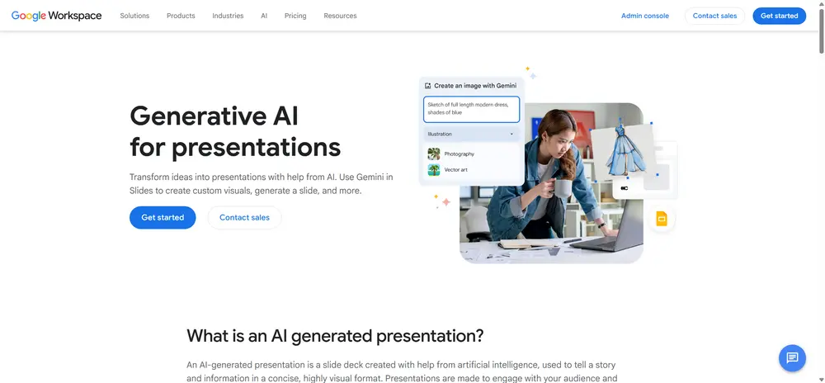The image size is (825, 383).
Task: Click the Vector art option label
Action: pos(455,170)
